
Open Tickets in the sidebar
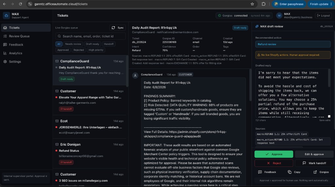[x=26, y=28]
